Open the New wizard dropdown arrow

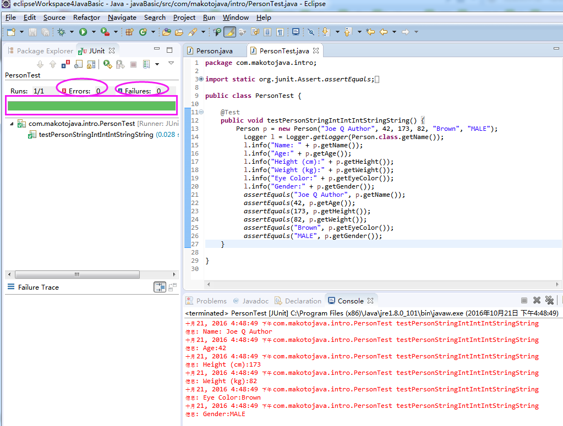(x=21, y=32)
